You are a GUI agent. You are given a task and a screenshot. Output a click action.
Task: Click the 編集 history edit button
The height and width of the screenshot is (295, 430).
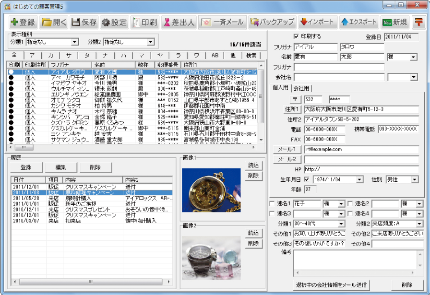point(60,167)
